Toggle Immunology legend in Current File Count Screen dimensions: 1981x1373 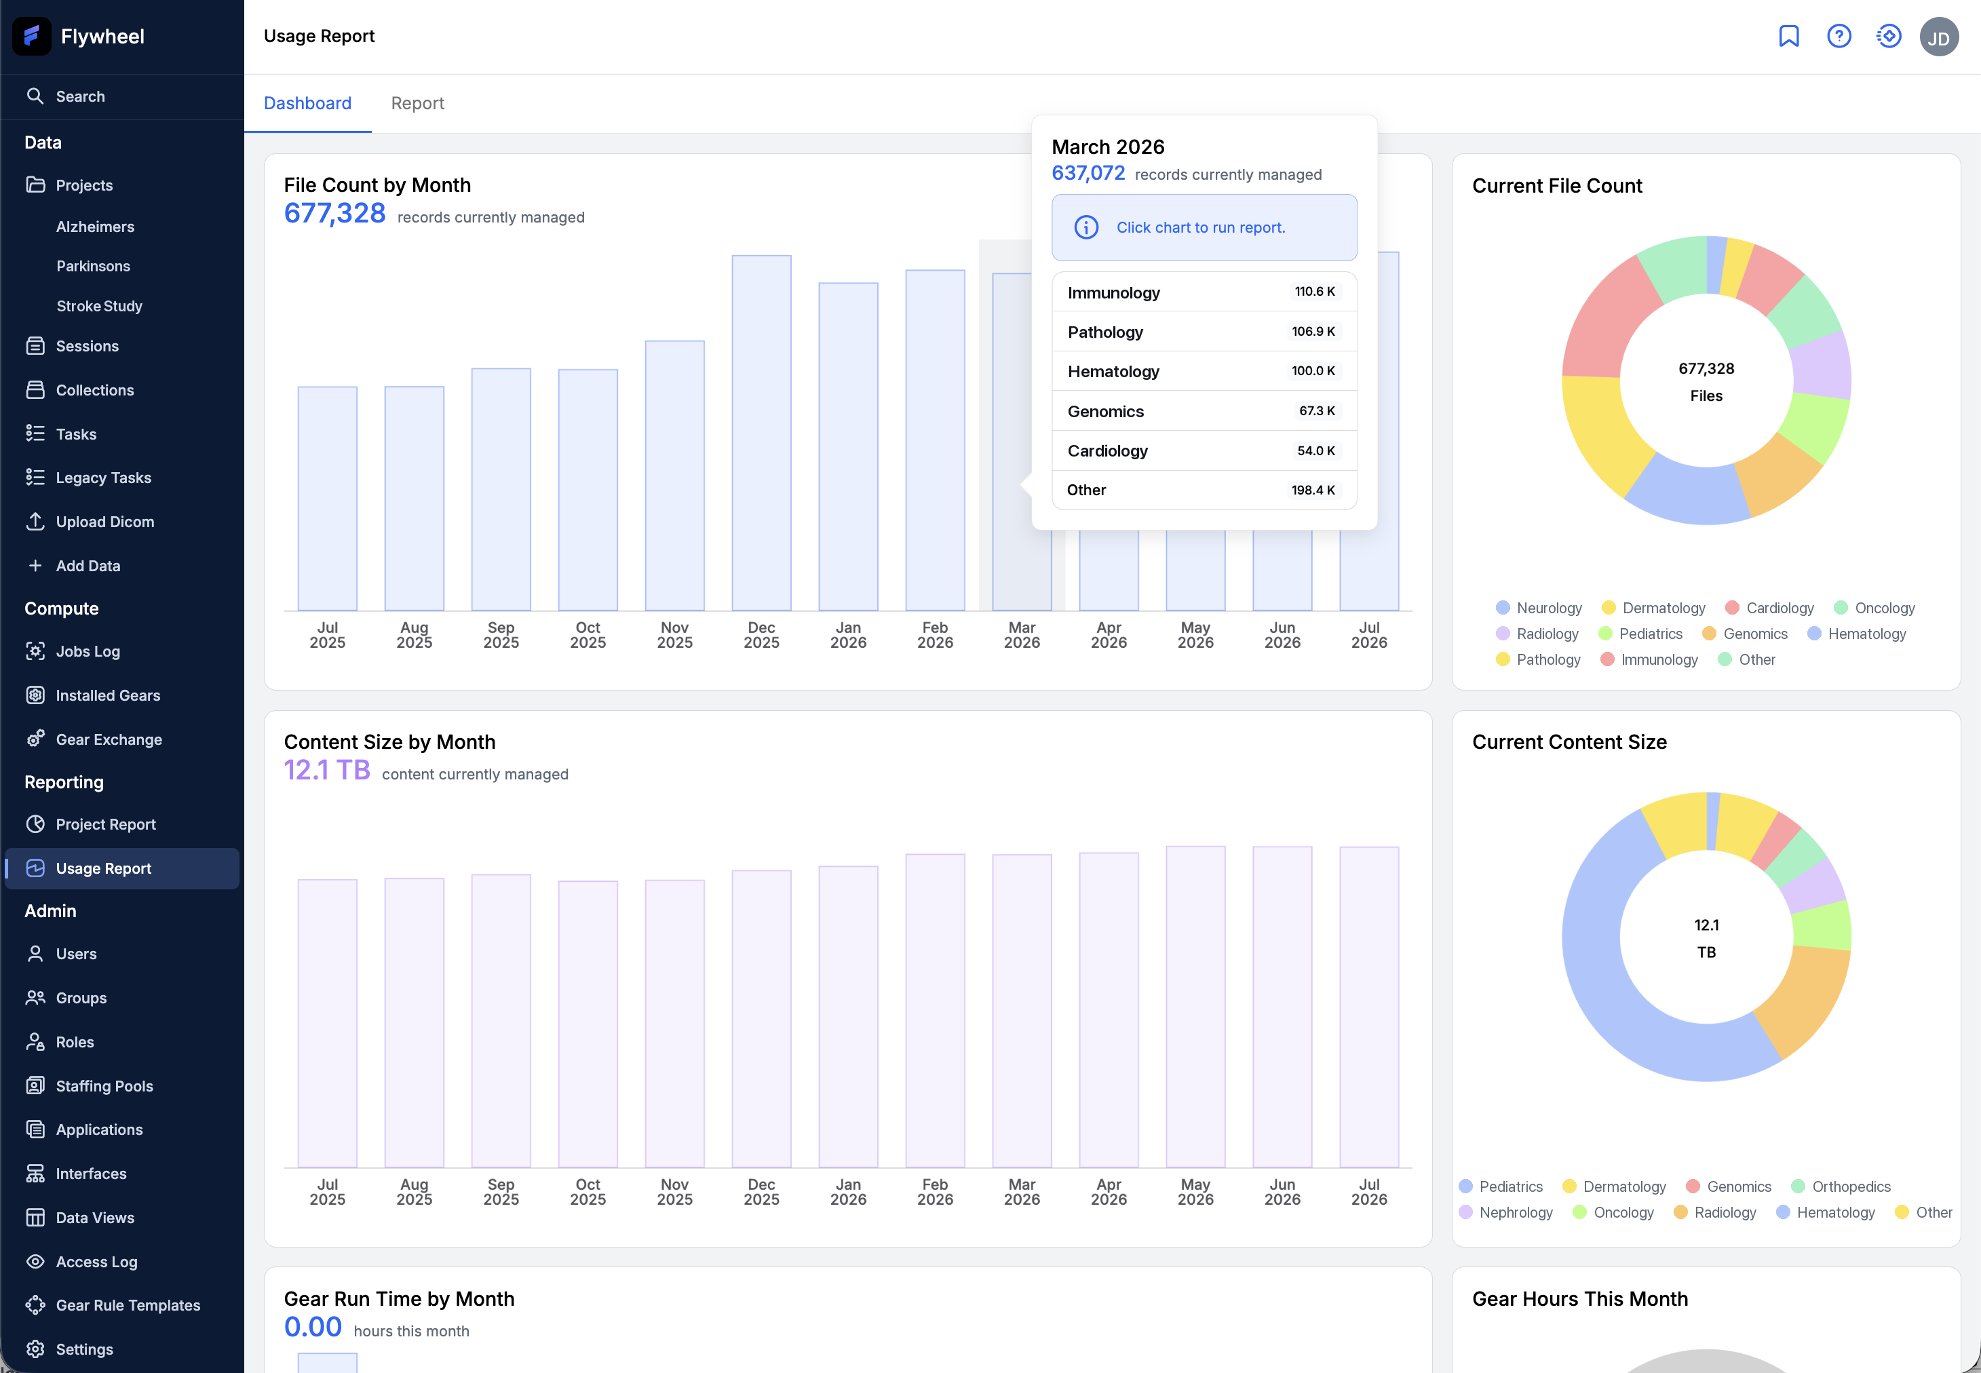tap(1649, 660)
